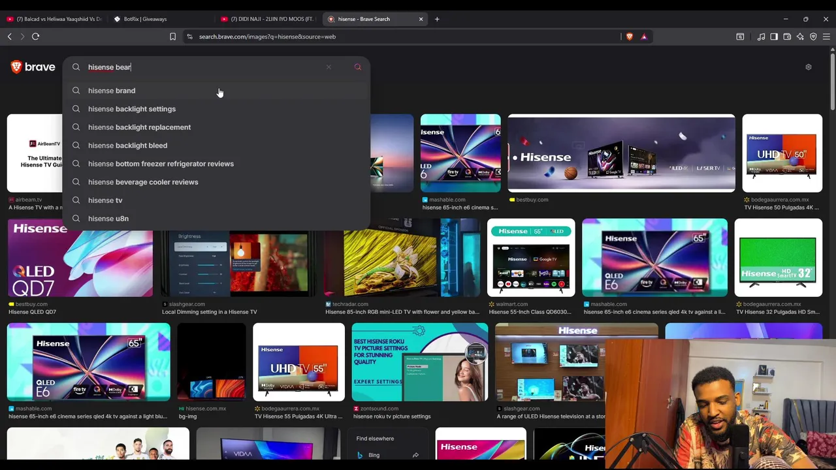Click caption TV Hisense 55 Pulgadas 4K Ultra
The height and width of the screenshot is (470, 836).
point(298,416)
